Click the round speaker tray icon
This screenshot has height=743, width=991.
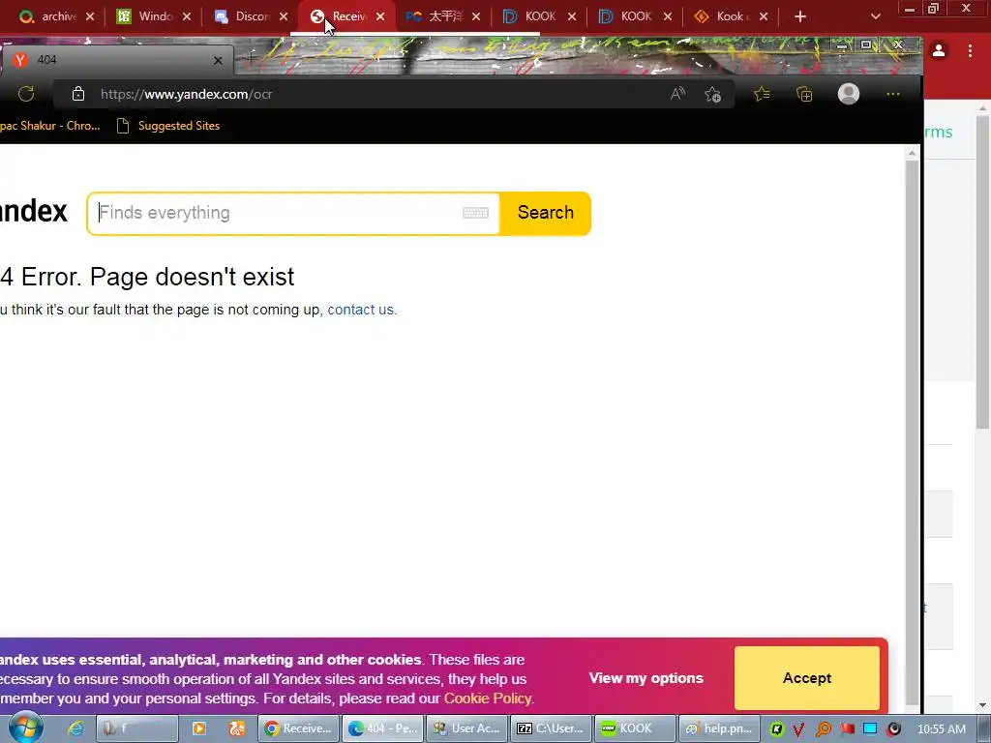pos(893,729)
